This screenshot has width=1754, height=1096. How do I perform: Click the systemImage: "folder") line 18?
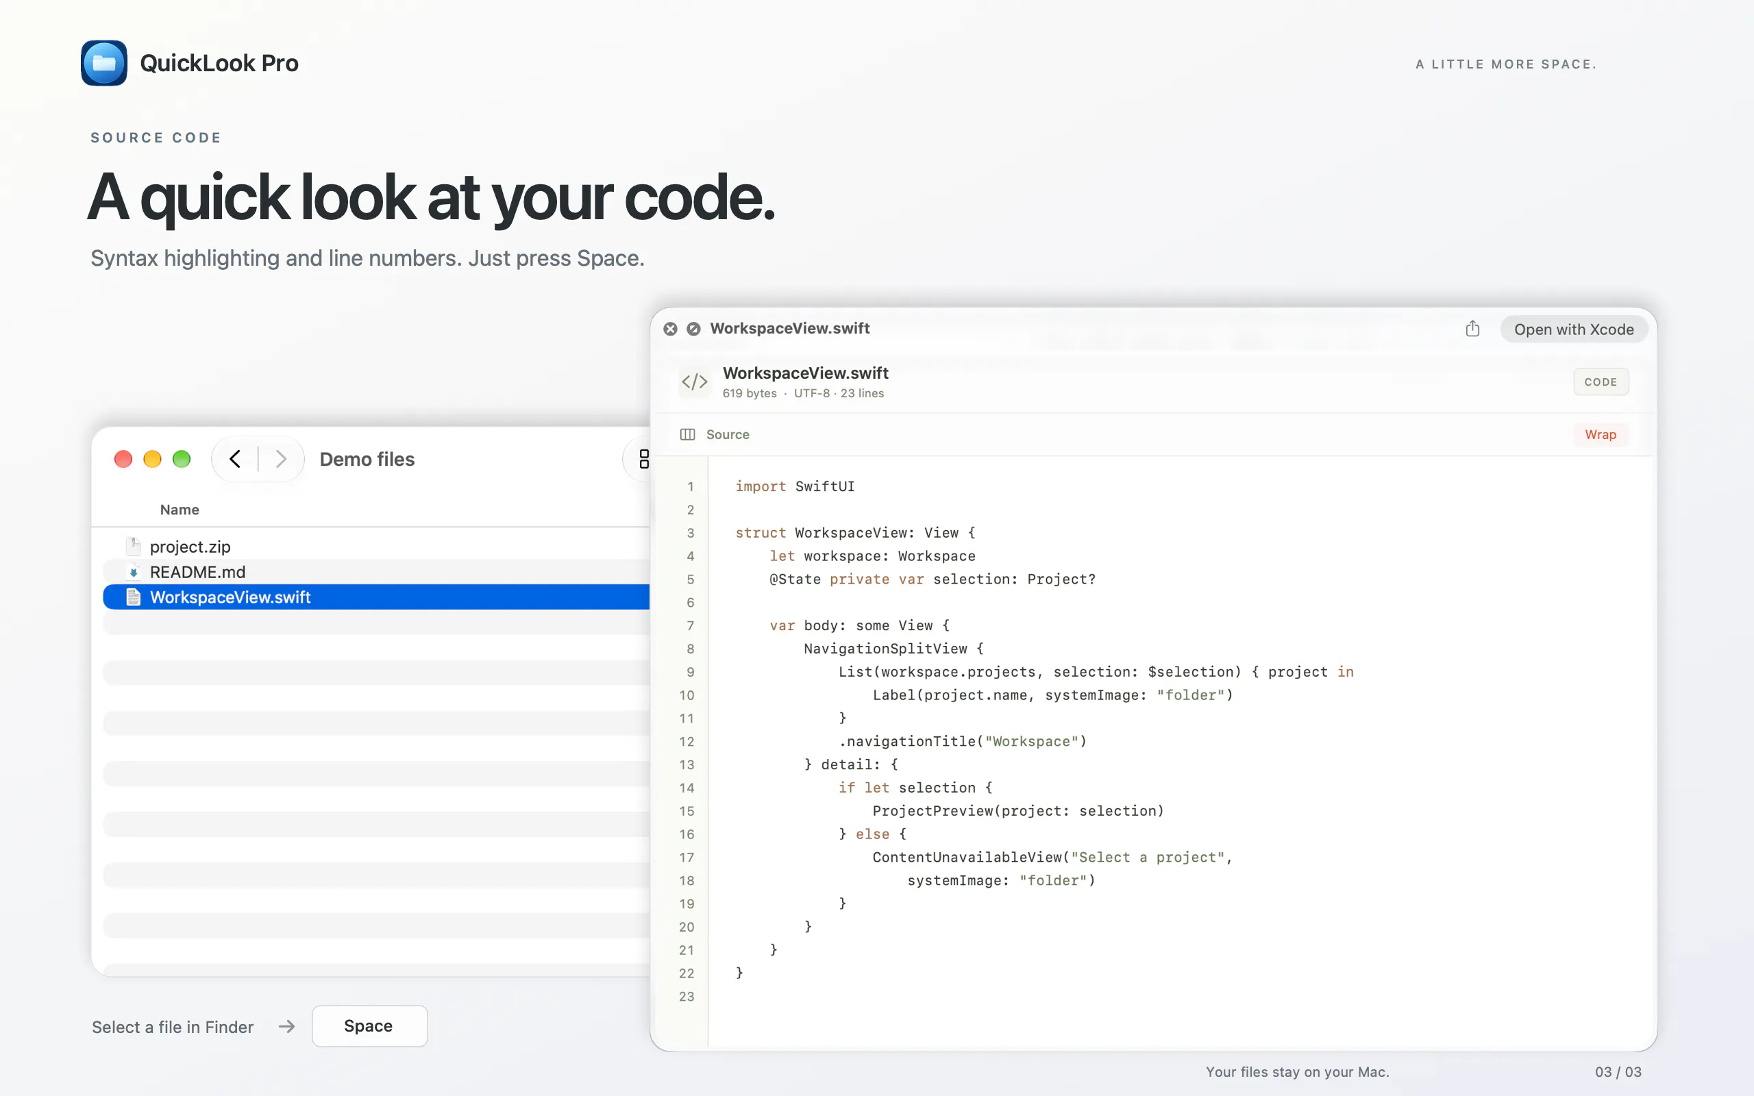pyautogui.click(x=1001, y=881)
